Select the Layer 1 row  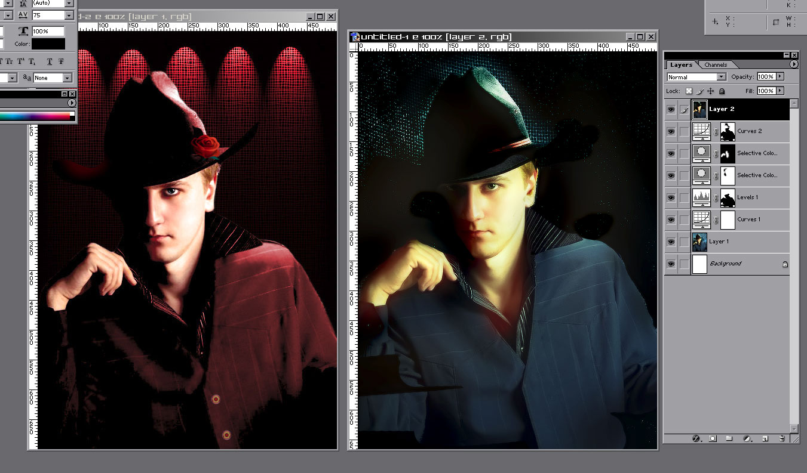(x=727, y=242)
